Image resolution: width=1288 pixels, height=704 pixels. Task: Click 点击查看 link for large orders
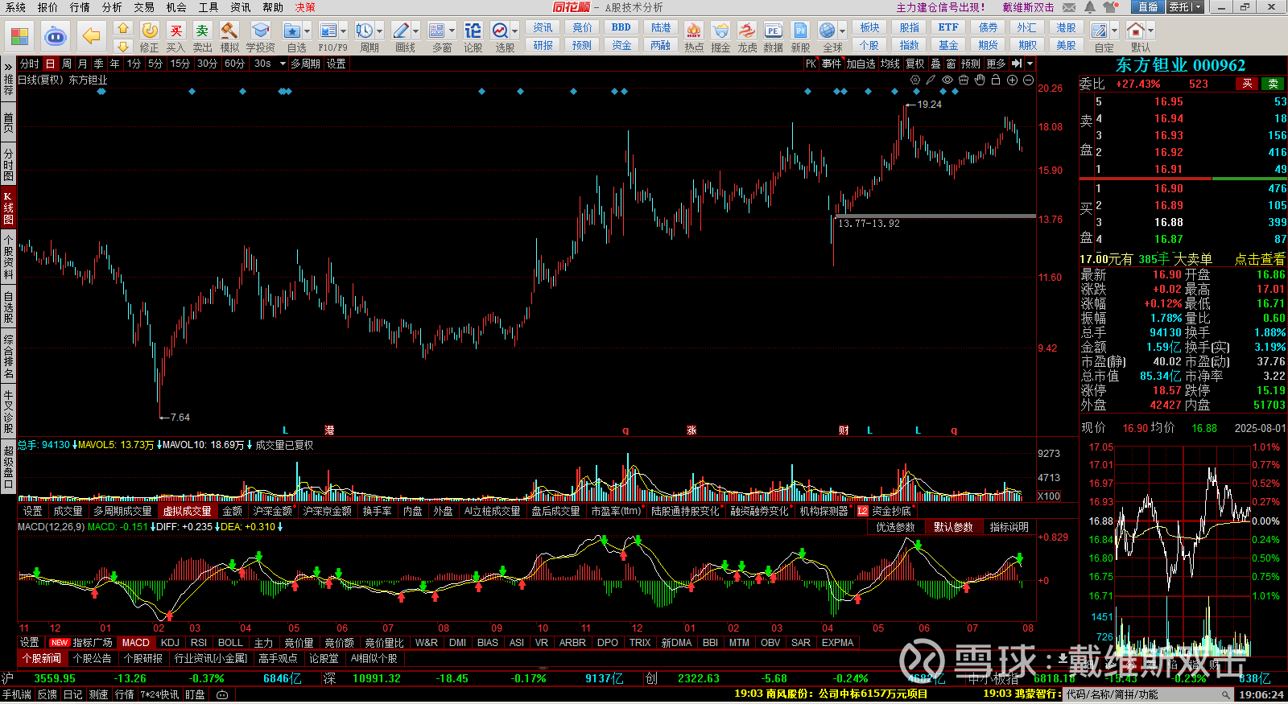[1260, 259]
